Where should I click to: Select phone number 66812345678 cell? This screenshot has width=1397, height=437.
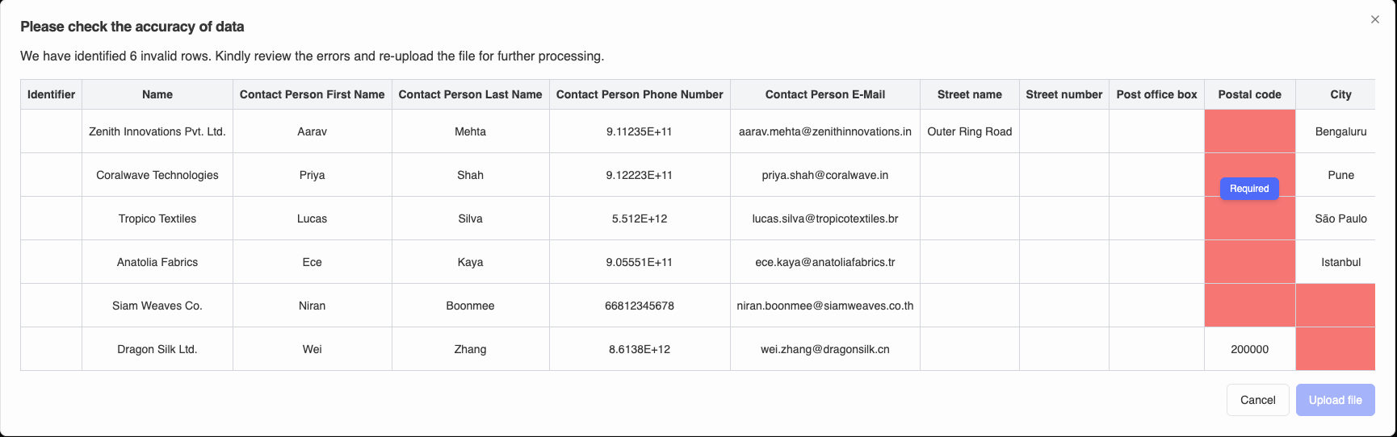(x=640, y=306)
